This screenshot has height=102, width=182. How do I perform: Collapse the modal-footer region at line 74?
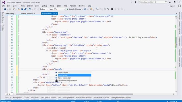point(18,82)
